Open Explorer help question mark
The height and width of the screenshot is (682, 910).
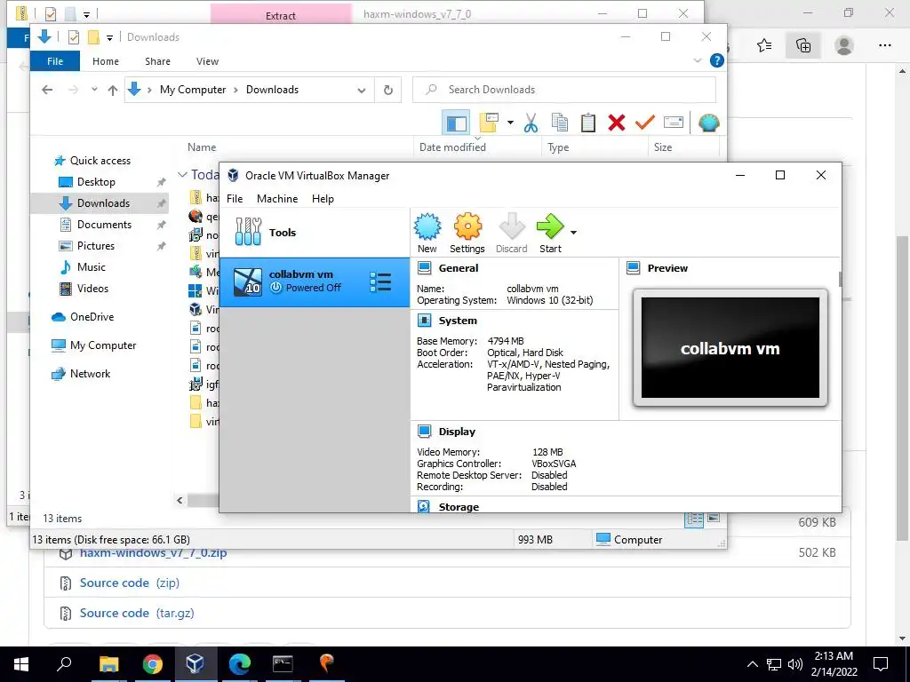(x=717, y=60)
